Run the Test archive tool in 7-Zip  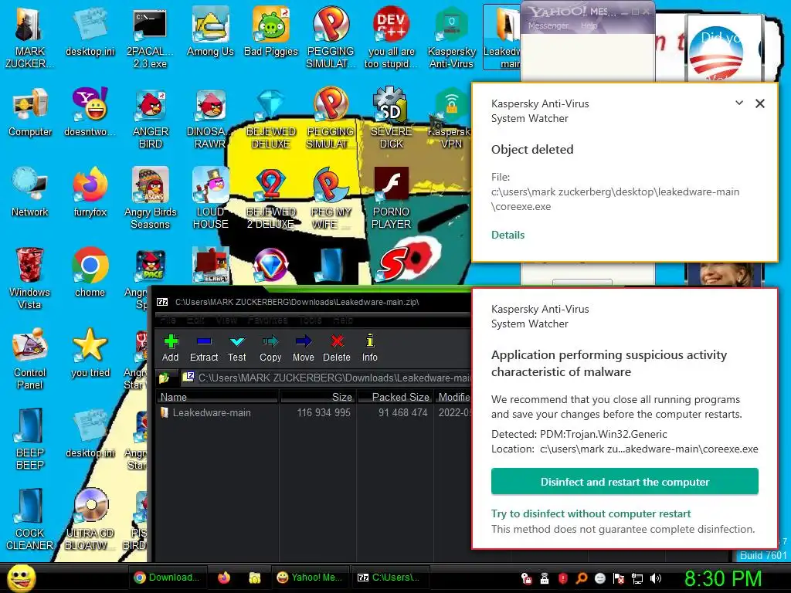click(x=236, y=348)
